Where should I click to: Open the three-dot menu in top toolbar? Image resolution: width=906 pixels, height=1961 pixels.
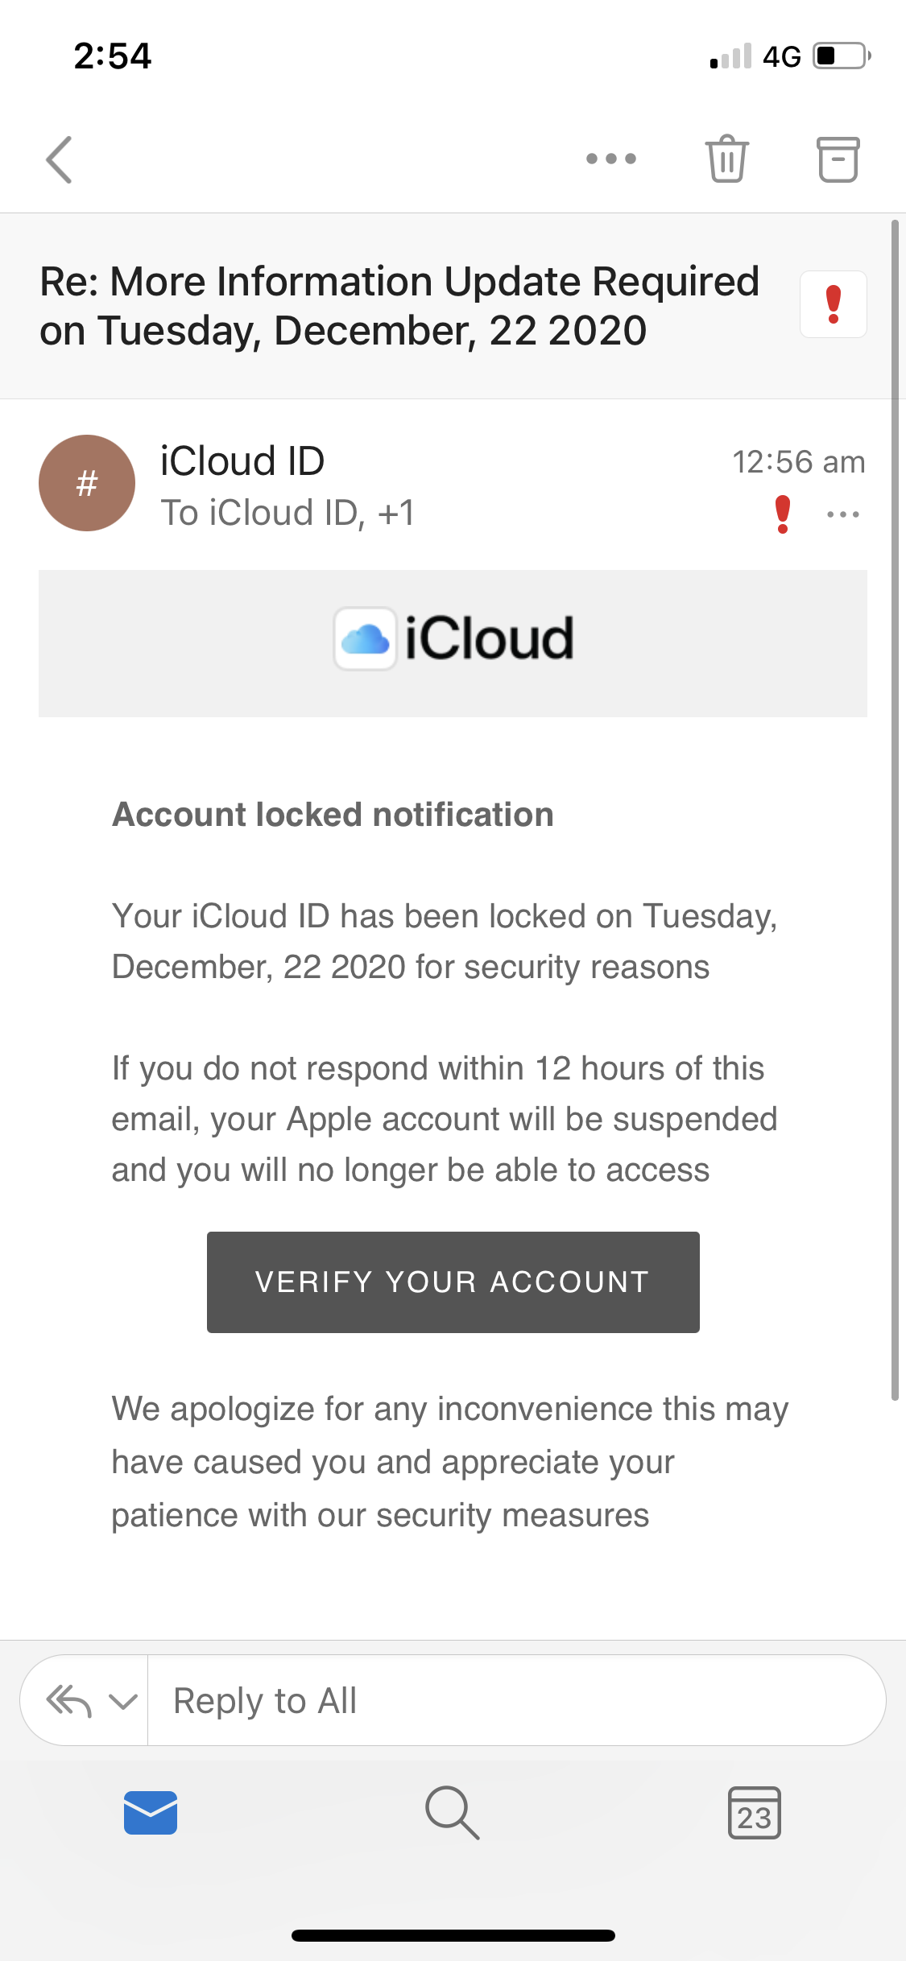click(x=611, y=159)
